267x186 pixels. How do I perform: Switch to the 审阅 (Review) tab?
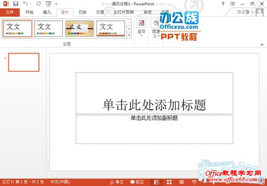tap(147, 12)
